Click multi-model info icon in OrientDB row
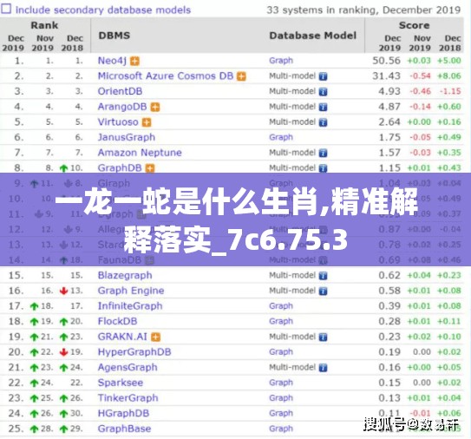This screenshot has width=471, height=439. (323, 92)
